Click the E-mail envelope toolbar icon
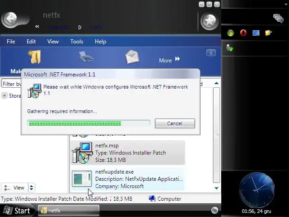 click(132, 57)
